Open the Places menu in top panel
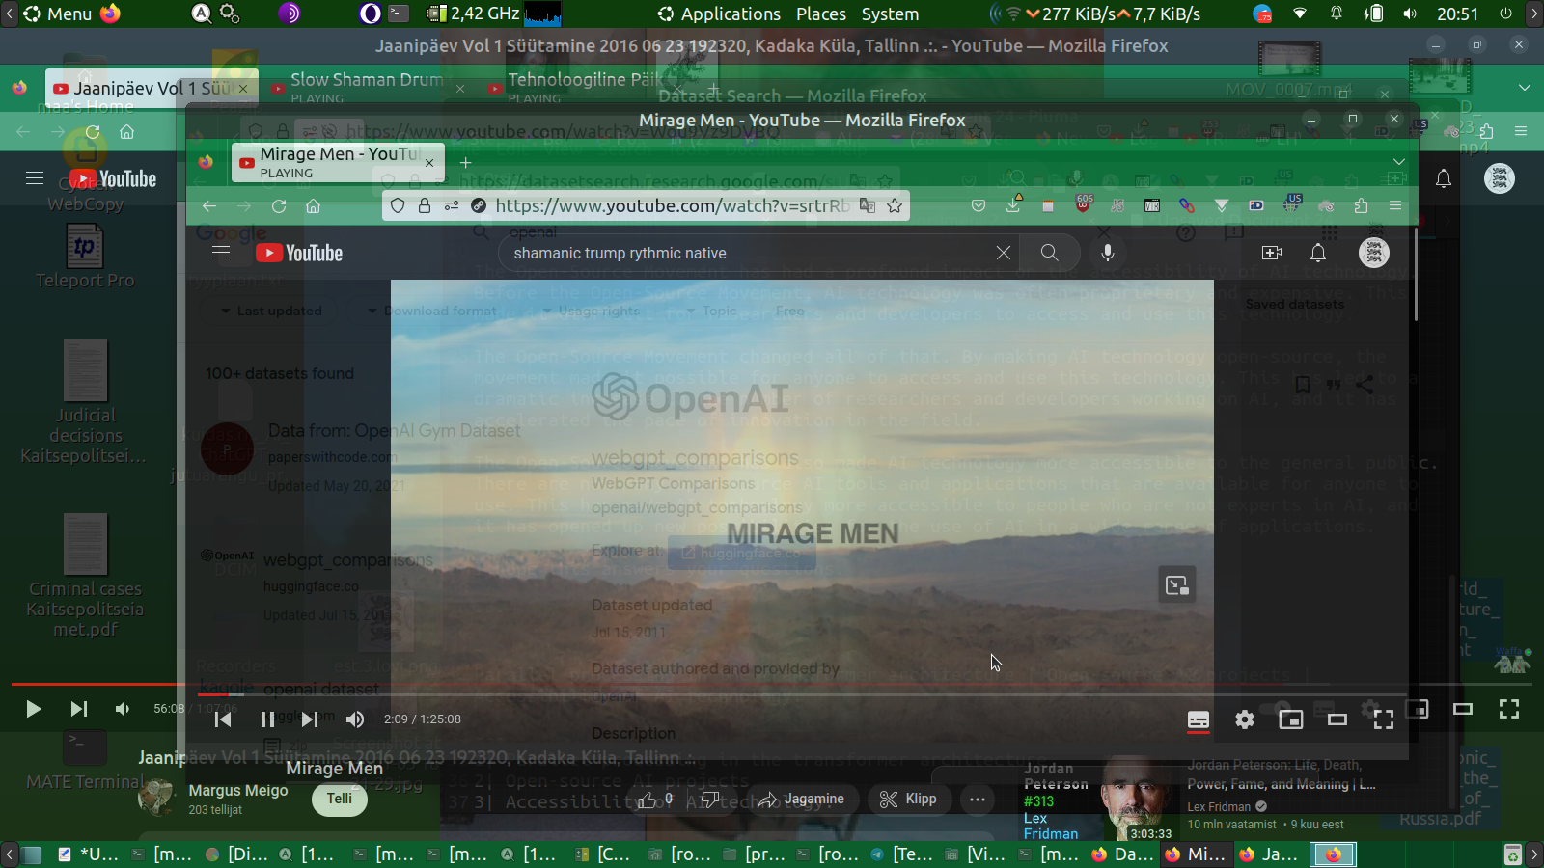1544x868 pixels. (x=821, y=14)
